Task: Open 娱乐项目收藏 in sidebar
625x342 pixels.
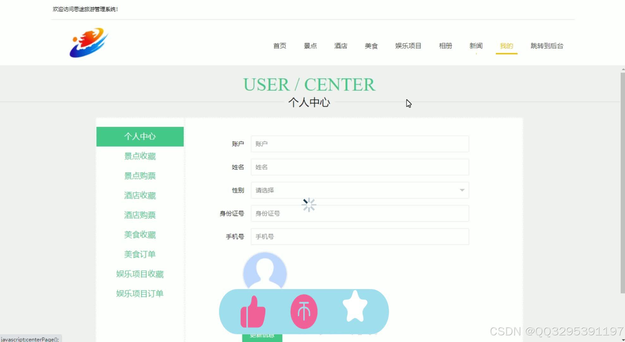Action: pyautogui.click(x=140, y=274)
